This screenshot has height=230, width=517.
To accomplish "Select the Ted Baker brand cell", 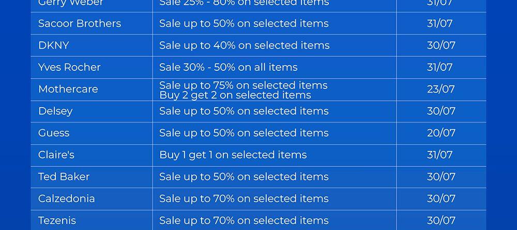I will click(x=64, y=177).
